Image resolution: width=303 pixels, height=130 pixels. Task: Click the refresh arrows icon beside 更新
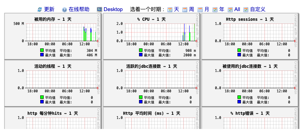(x=40, y=9)
